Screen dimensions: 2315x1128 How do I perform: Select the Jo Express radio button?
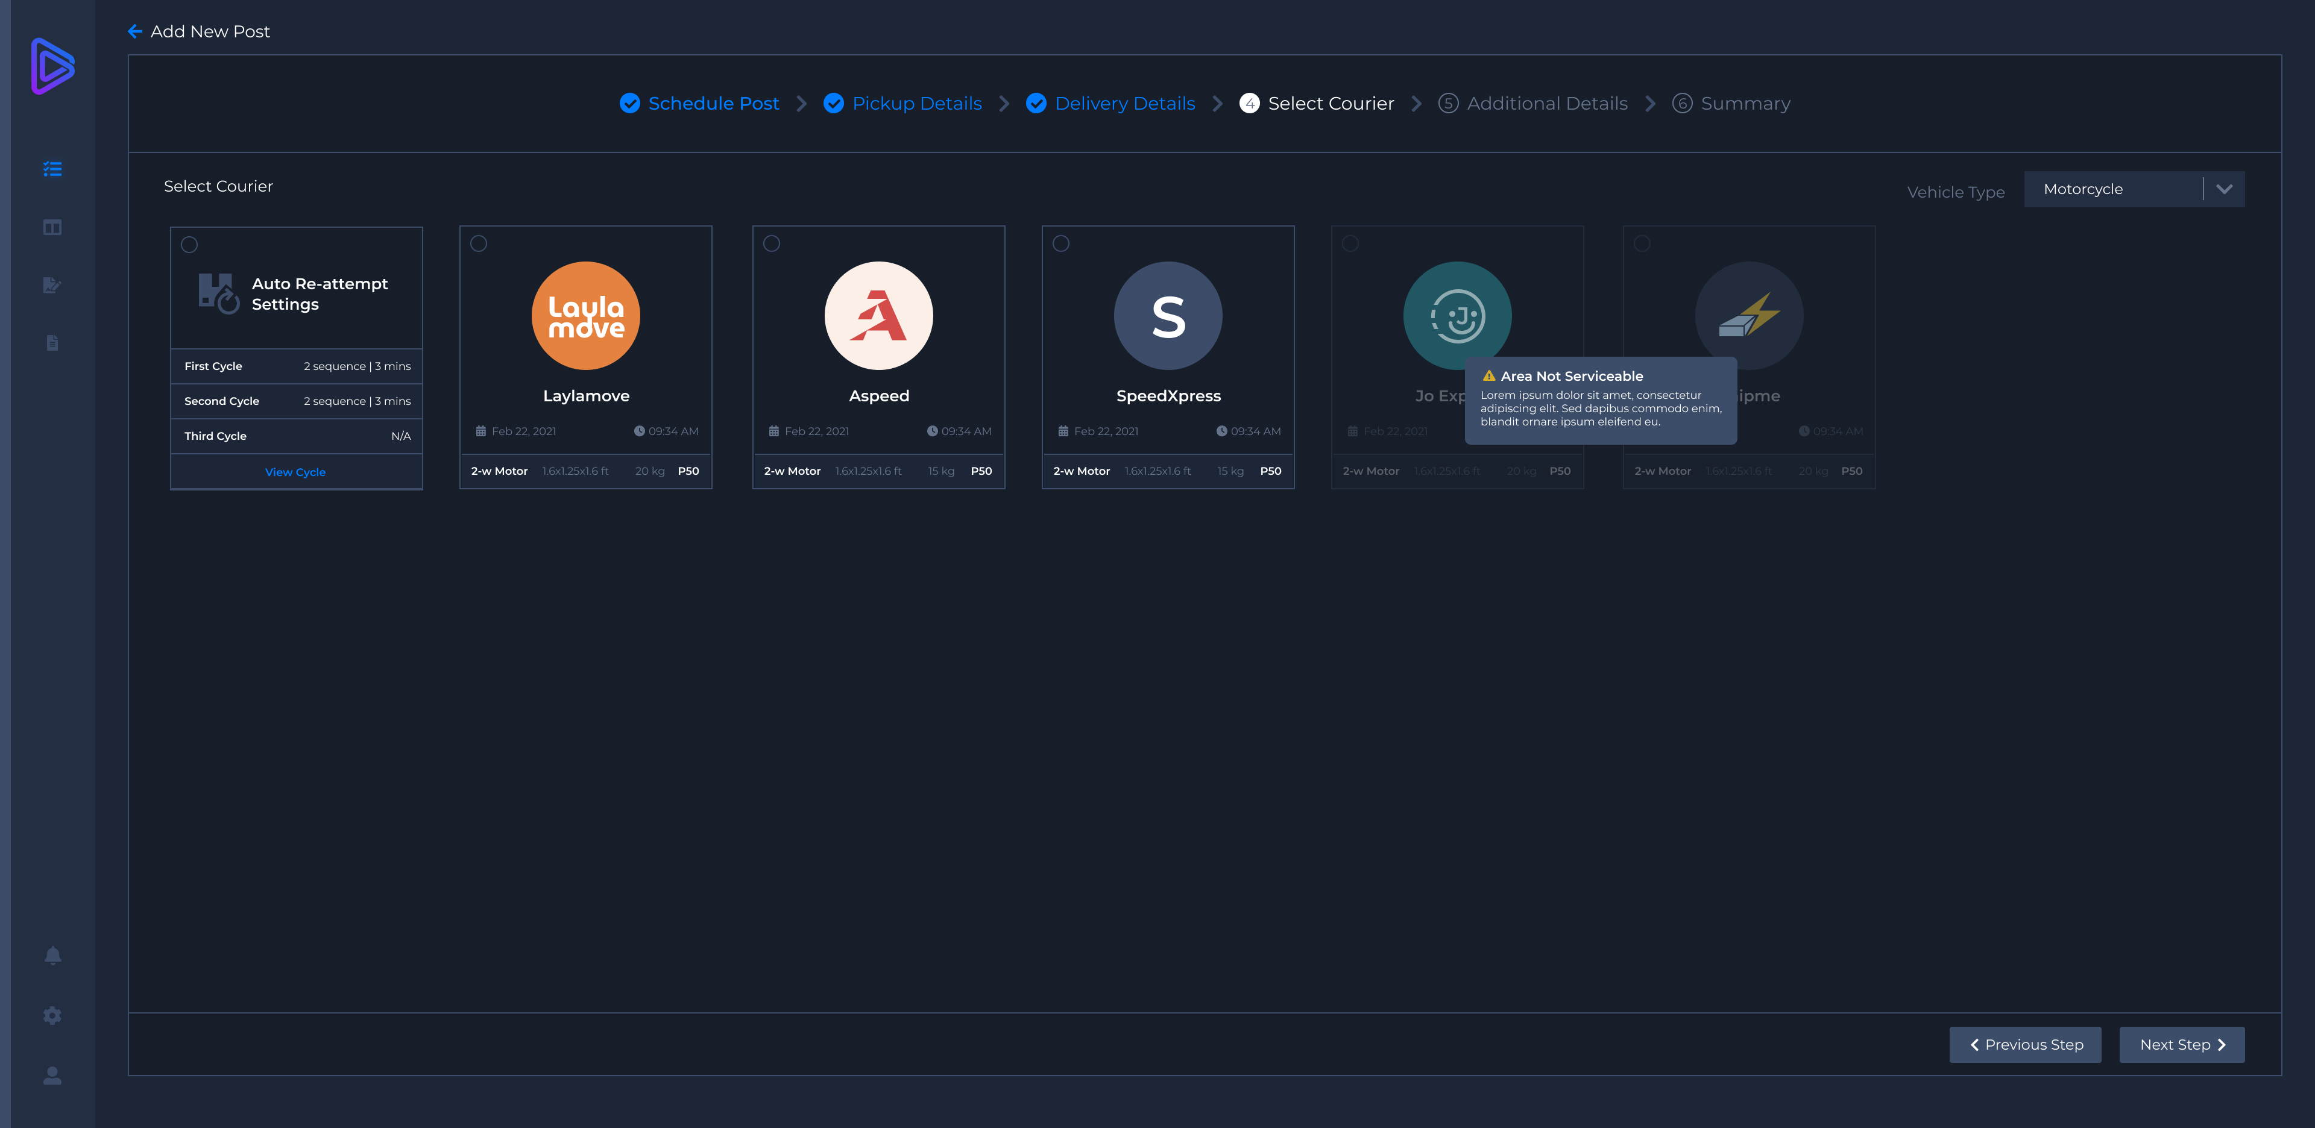[x=1350, y=243]
